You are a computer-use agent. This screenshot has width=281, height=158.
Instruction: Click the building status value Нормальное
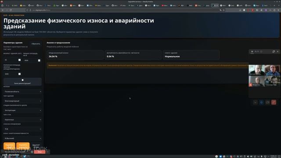click(x=172, y=57)
